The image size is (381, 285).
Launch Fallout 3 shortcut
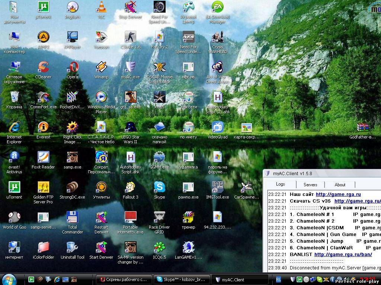[x=131, y=190]
